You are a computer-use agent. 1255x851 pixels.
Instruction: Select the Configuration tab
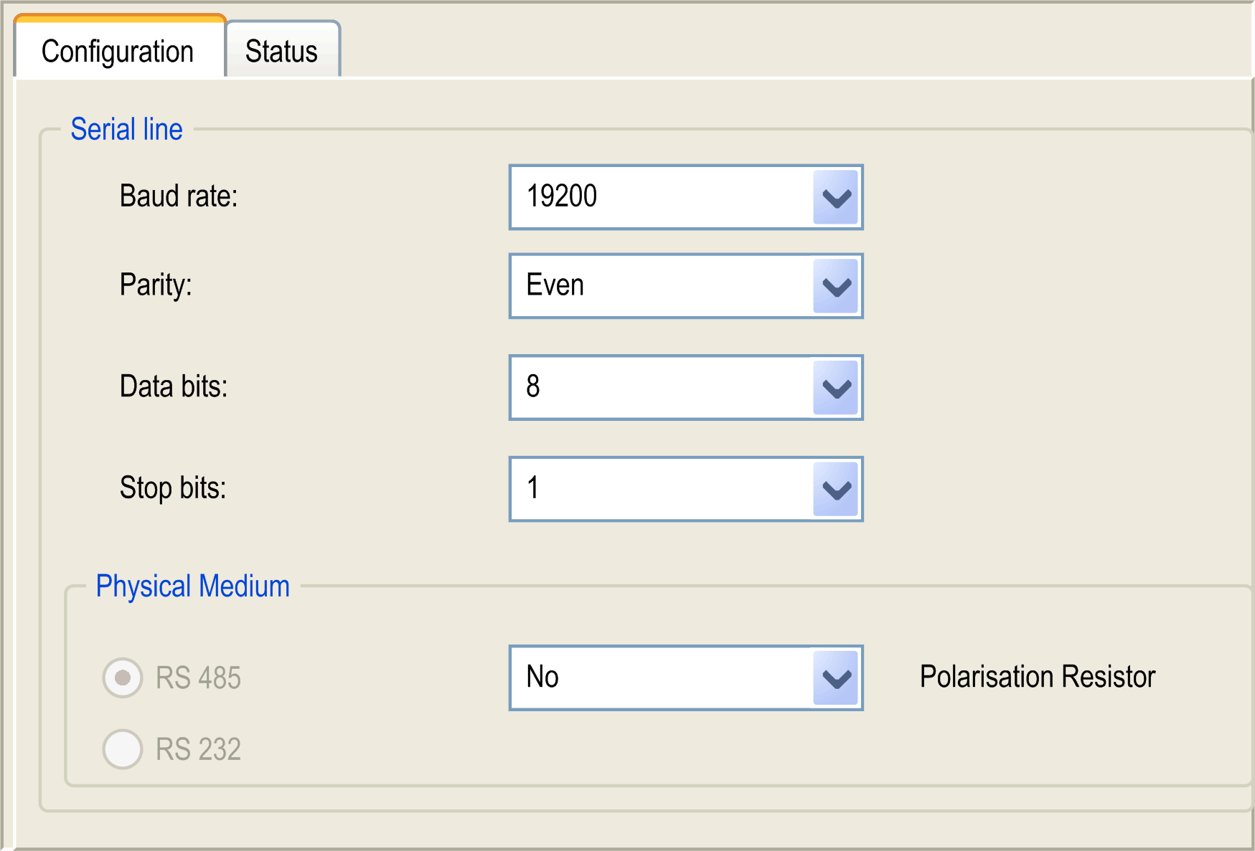(118, 51)
